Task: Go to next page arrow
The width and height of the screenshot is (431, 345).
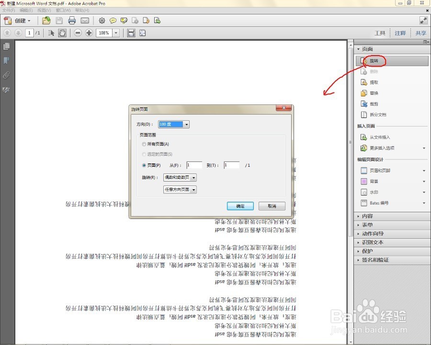Action: pos(18,33)
